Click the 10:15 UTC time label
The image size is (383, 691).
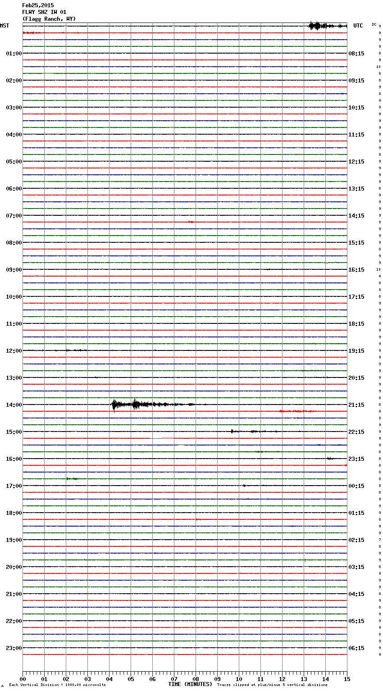356,108
